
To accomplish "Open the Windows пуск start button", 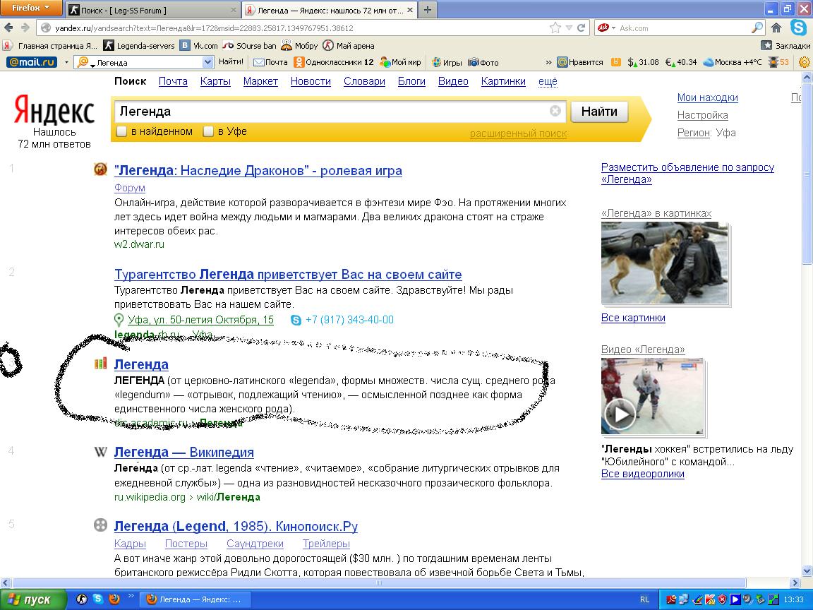I will 33,599.
